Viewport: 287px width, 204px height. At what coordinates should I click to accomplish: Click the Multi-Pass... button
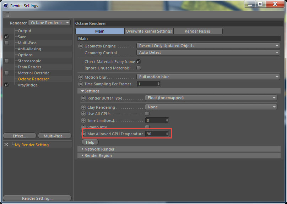pos(55,136)
